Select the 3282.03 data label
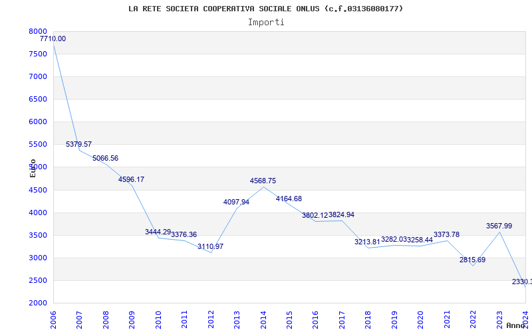 (x=394, y=240)
